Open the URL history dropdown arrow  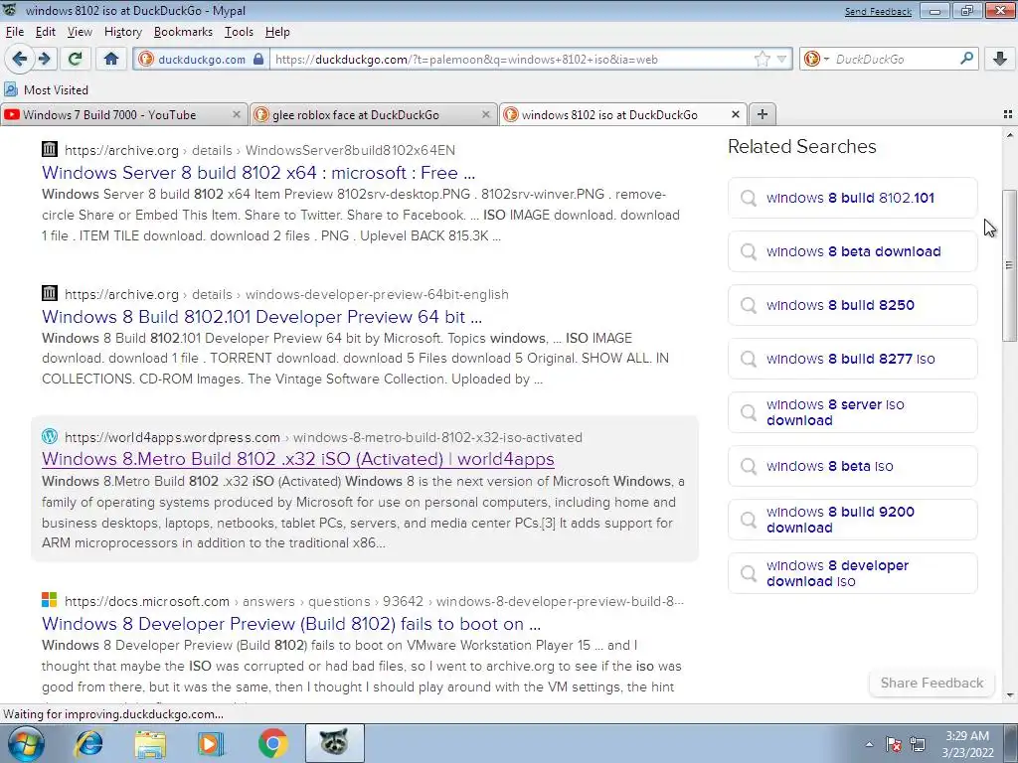click(x=781, y=59)
